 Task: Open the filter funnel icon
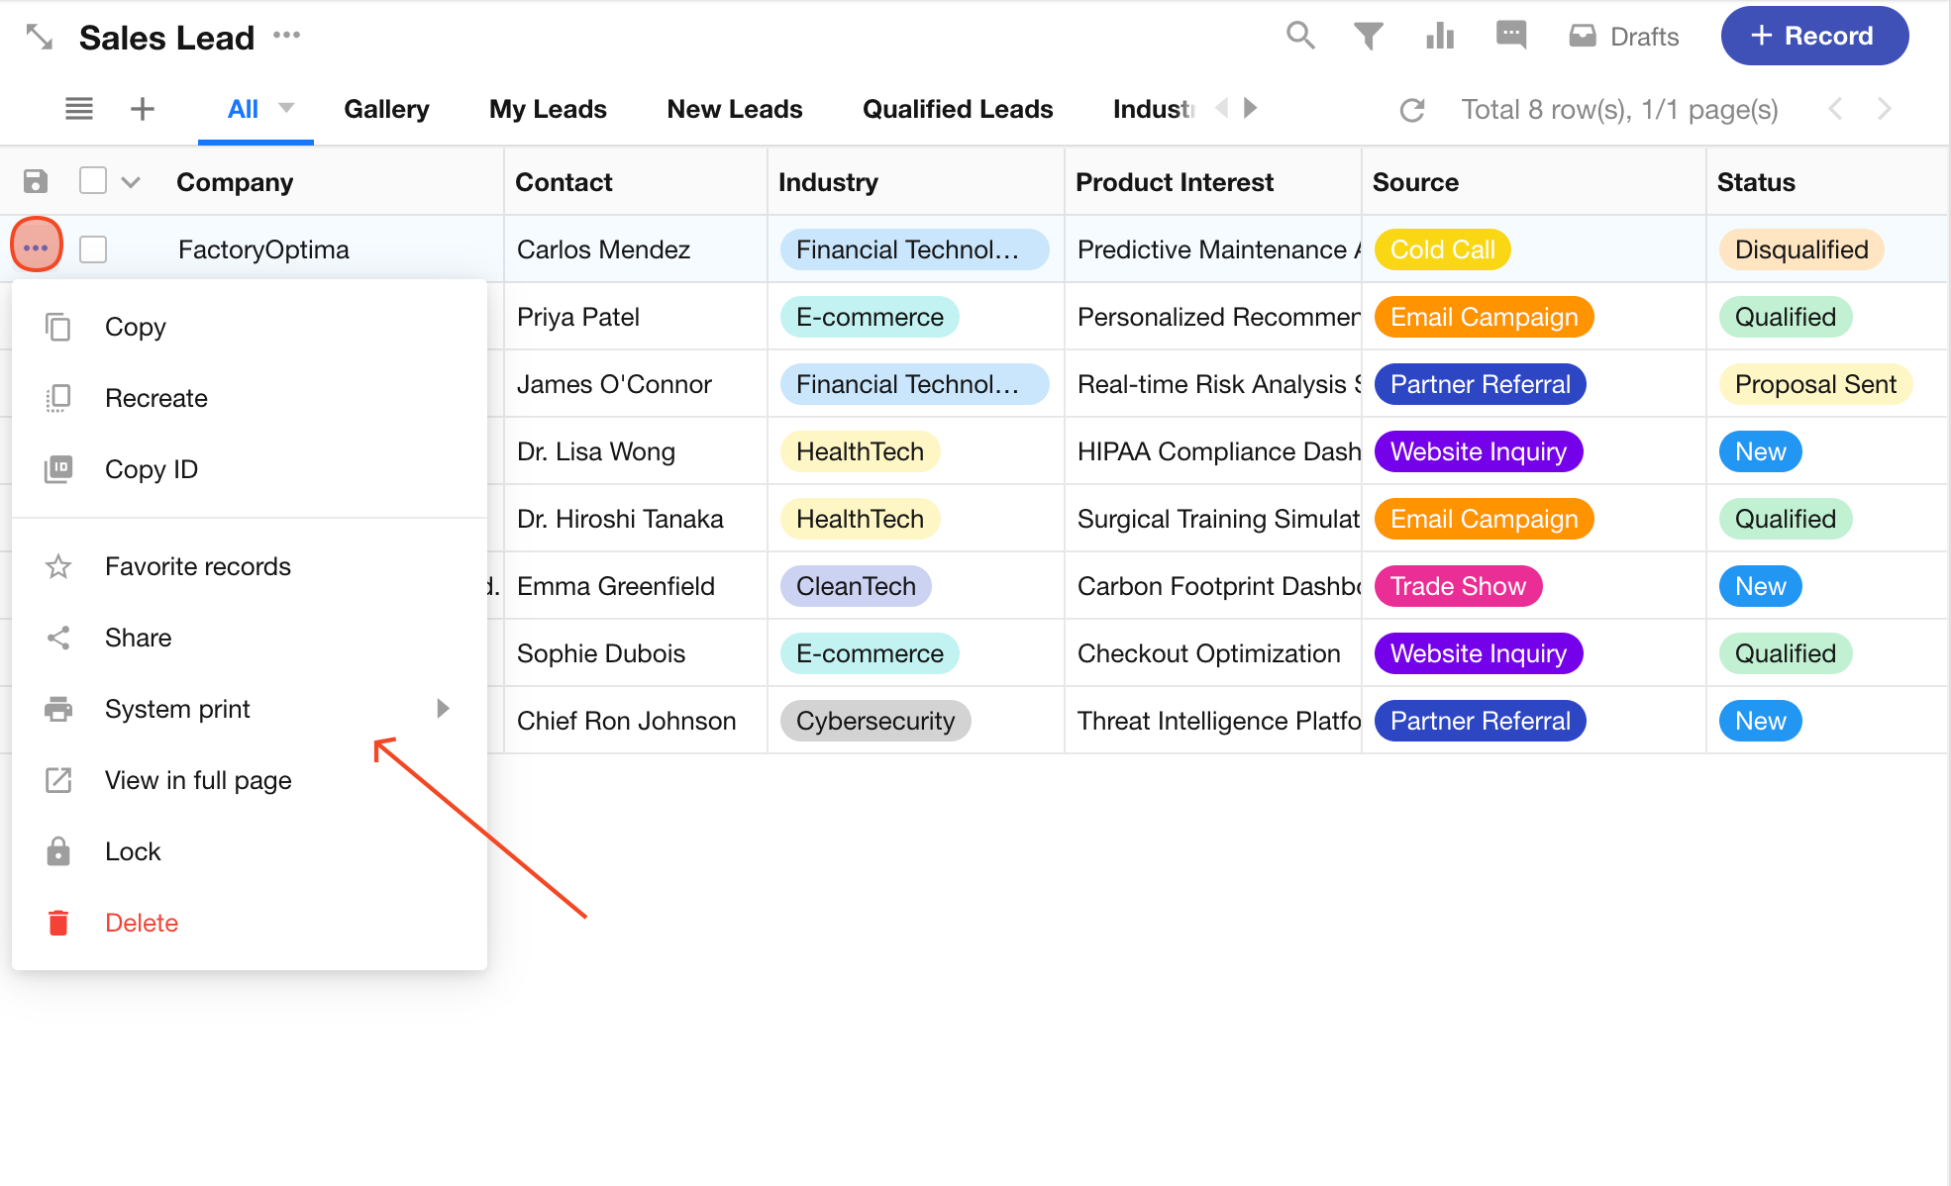(x=1368, y=36)
